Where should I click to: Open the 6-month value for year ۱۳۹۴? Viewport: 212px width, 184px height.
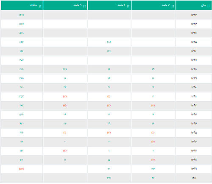pyautogui.click(x=109, y=123)
